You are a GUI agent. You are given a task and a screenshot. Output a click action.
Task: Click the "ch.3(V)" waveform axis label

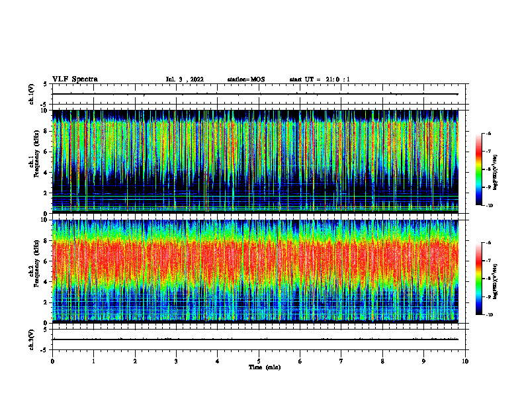coord(32,339)
